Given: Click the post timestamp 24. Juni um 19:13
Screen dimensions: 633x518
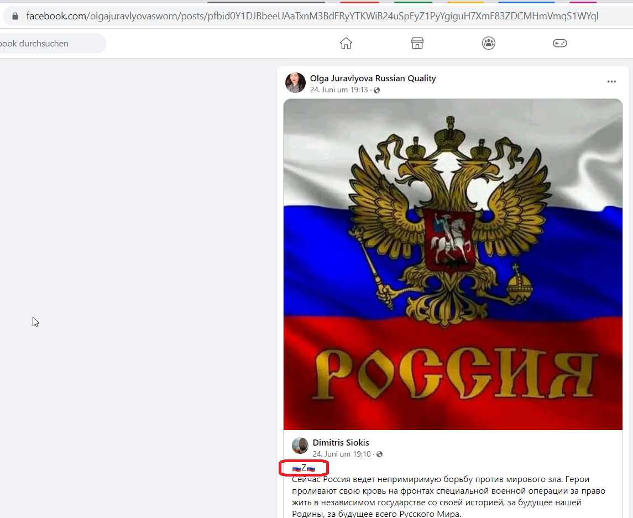Looking at the screenshot, I should (x=339, y=90).
